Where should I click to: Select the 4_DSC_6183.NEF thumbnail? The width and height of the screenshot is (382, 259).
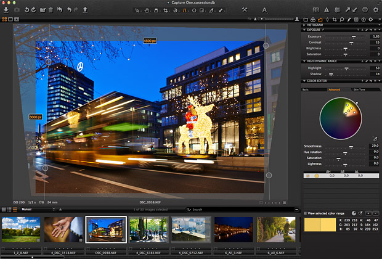coord(148,229)
